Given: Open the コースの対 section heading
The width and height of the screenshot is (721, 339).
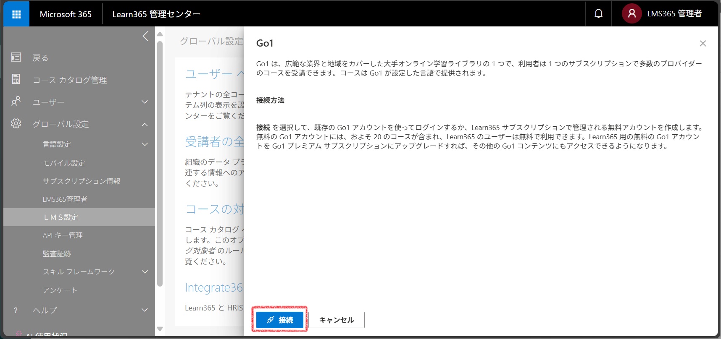Looking at the screenshot, I should coord(215,209).
